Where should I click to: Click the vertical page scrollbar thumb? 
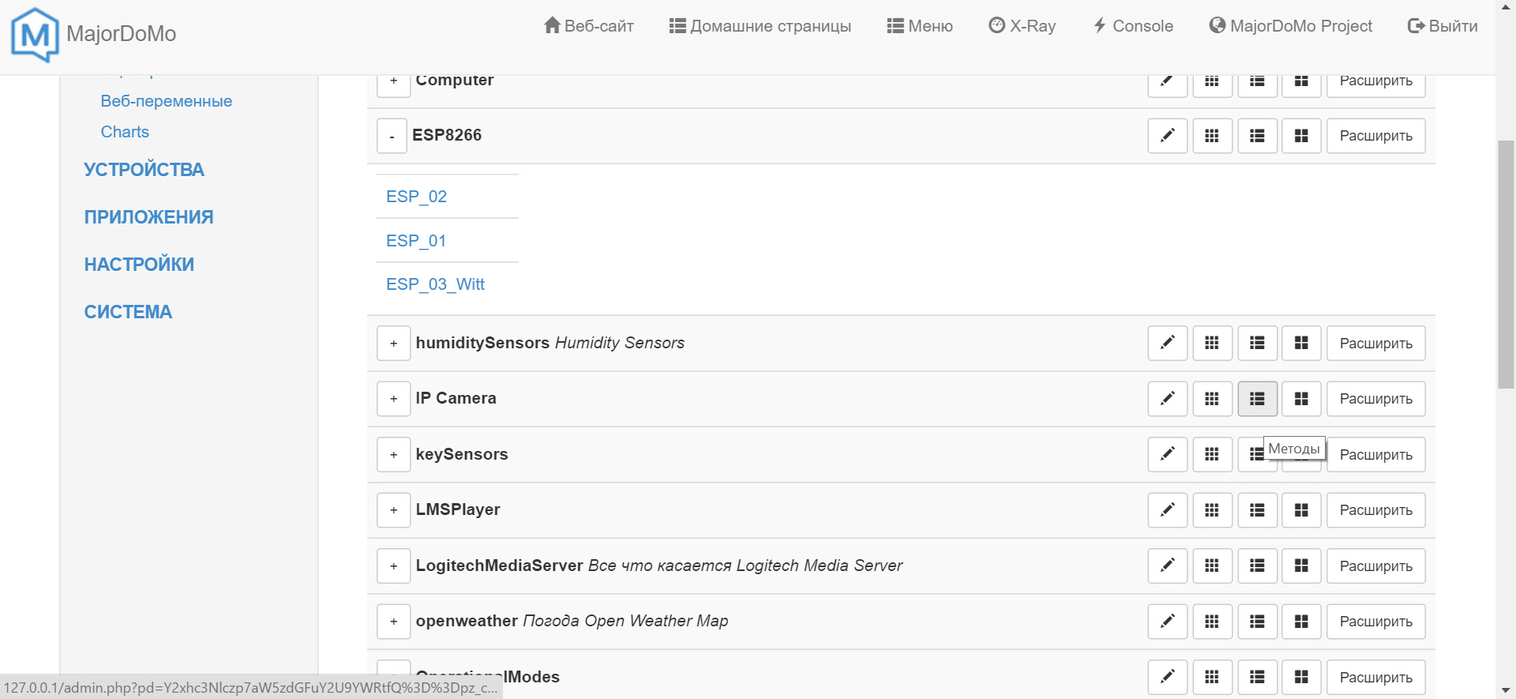(1506, 265)
